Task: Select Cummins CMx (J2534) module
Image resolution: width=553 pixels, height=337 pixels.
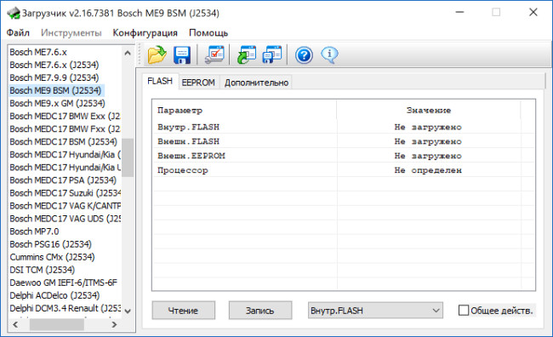Action: (x=52, y=257)
